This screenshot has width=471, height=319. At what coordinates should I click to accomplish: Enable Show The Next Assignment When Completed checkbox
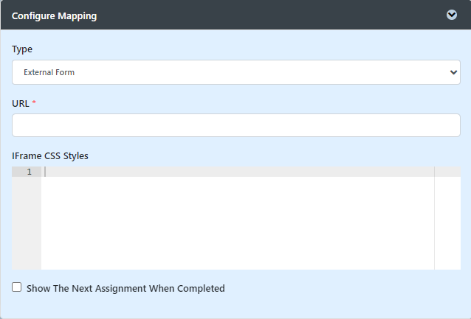(x=17, y=287)
